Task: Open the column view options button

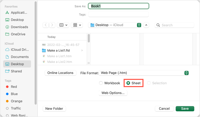Action: (x=63, y=25)
